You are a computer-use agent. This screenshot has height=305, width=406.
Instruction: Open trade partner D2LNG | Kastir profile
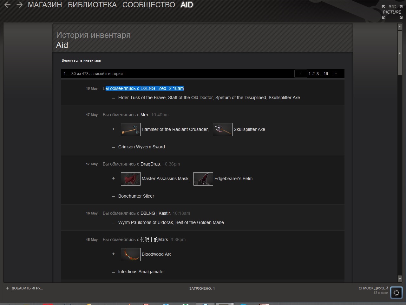coord(155,213)
